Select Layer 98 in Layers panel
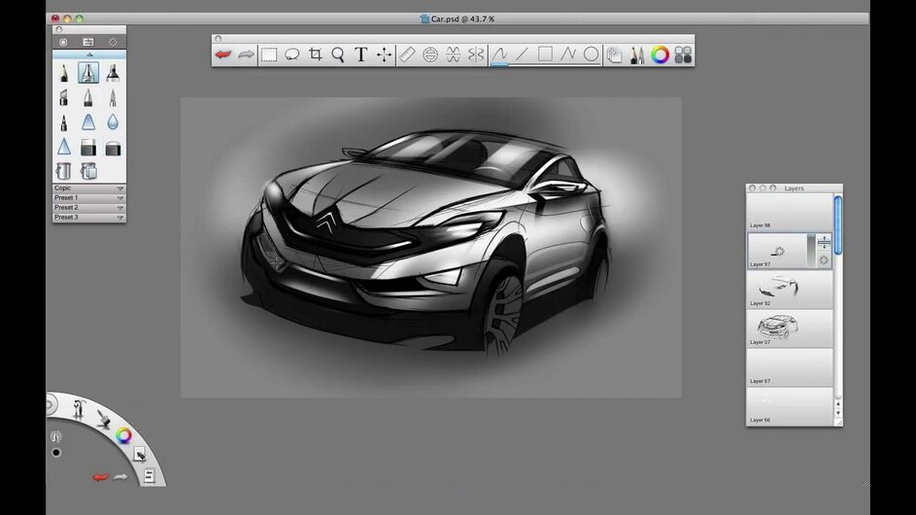916x515 pixels. click(790, 212)
